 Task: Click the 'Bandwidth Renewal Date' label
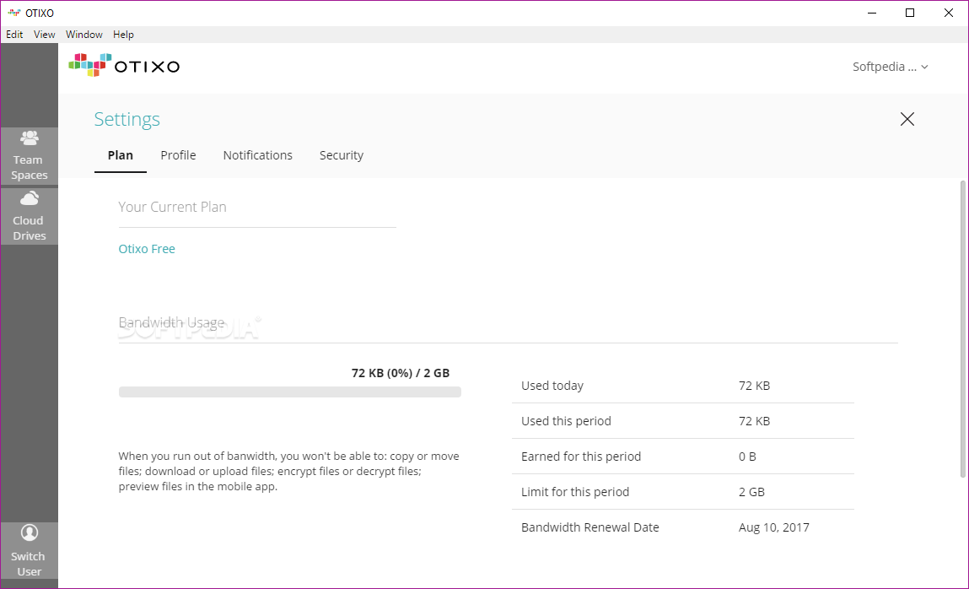(590, 527)
